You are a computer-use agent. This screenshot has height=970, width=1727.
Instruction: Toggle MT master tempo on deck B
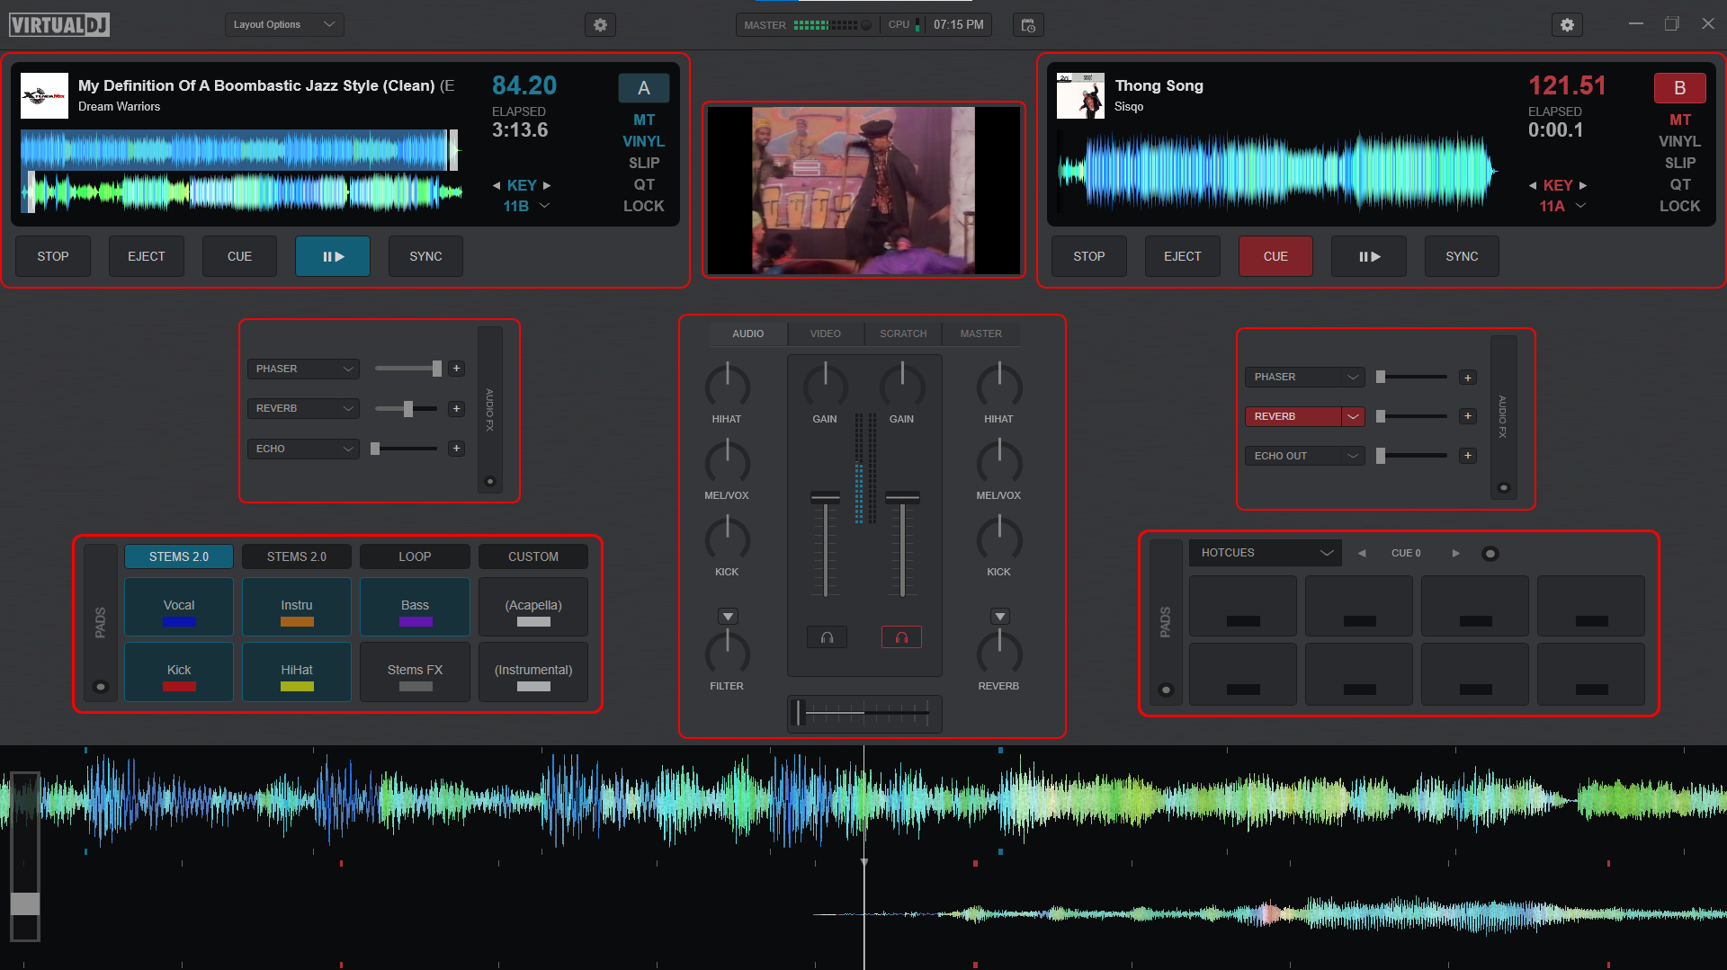click(1680, 120)
